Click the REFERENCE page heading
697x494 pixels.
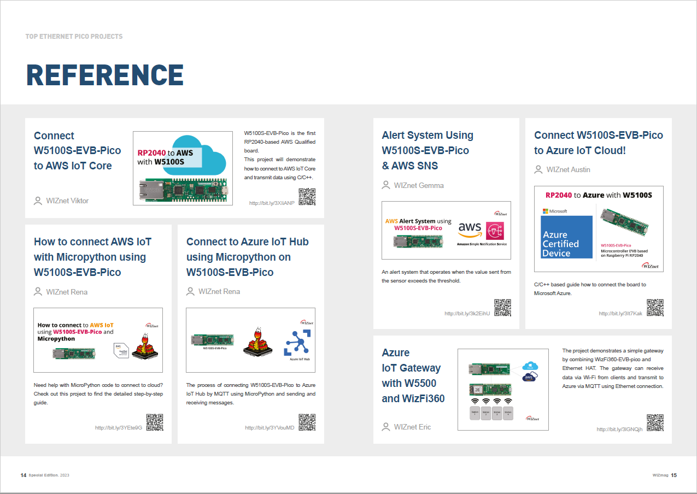[105, 75]
